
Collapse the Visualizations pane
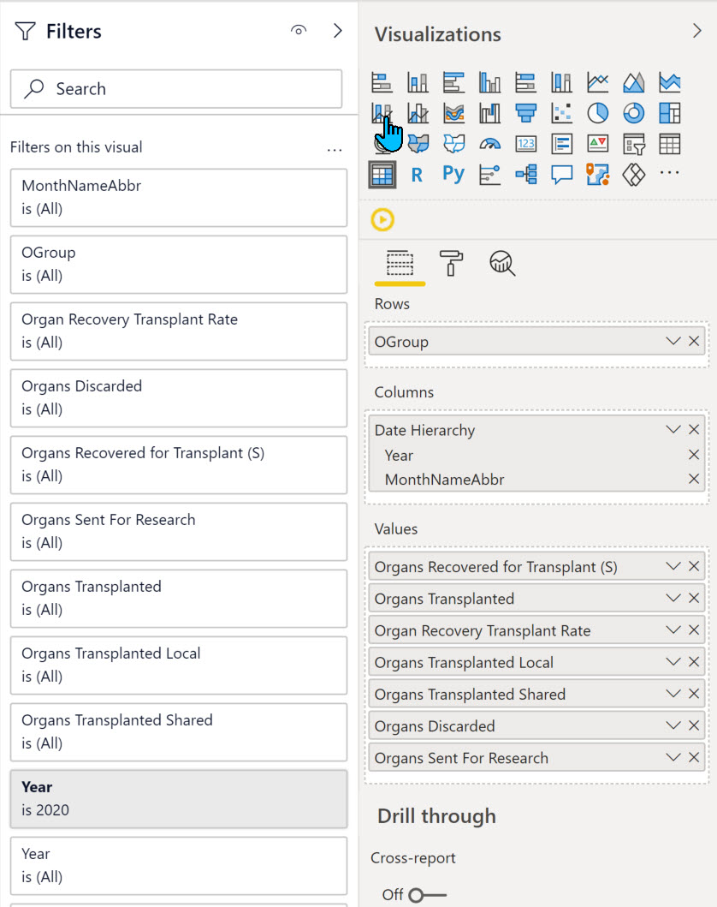coord(696,31)
